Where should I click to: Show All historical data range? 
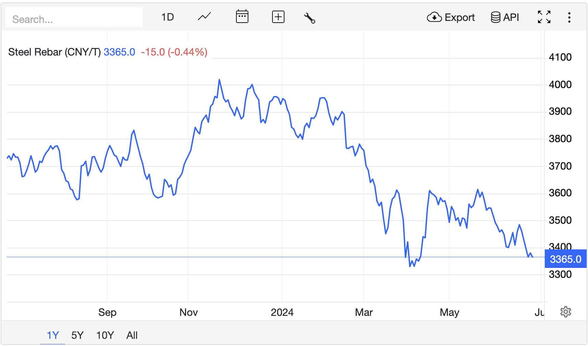tap(132, 335)
